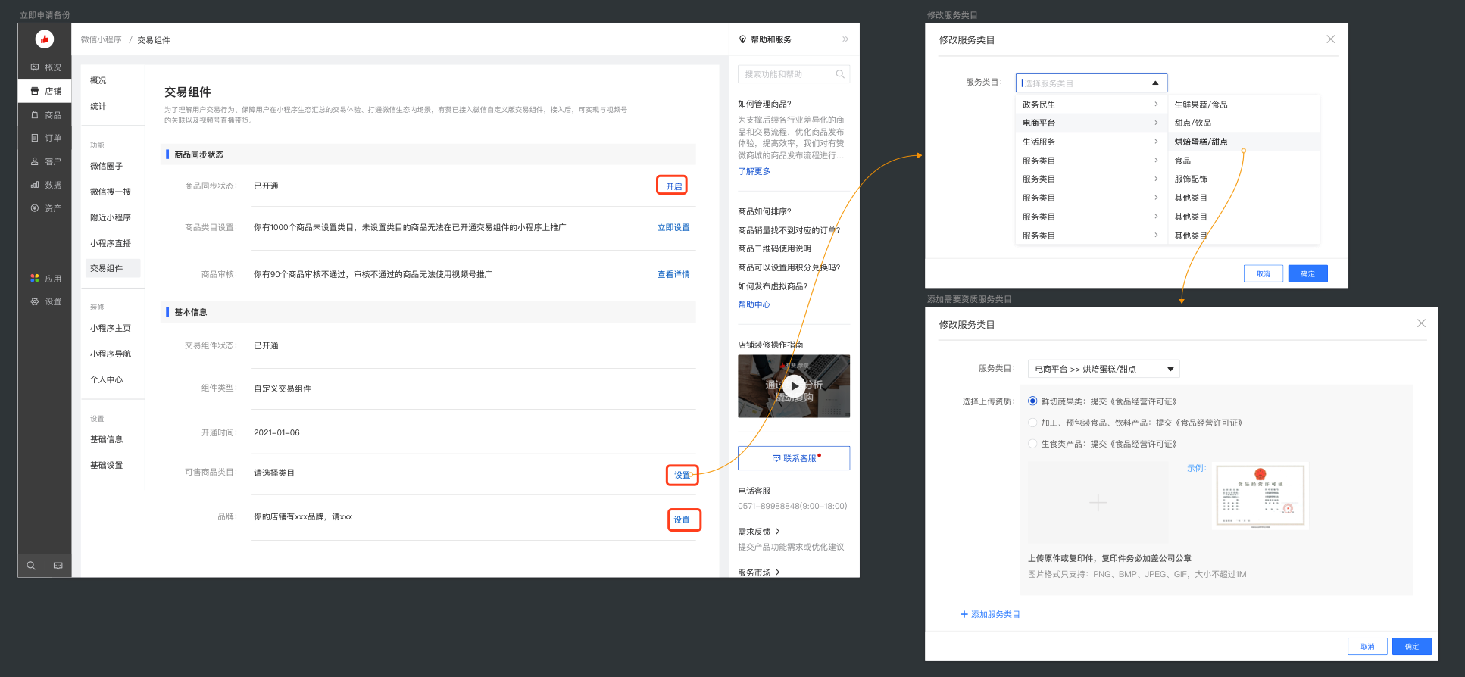Select 加工、预包装食品、饮料产品 radio option
The width and height of the screenshot is (1465, 677).
(1032, 423)
